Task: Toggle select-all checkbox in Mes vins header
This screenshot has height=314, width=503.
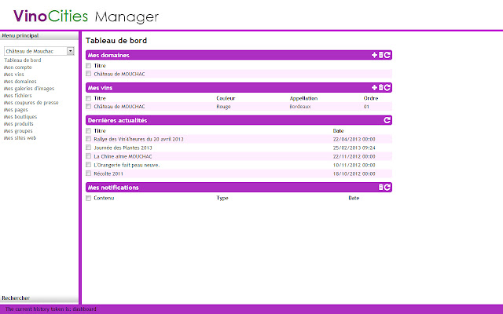Action: pyautogui.click(x=89, y=98)
